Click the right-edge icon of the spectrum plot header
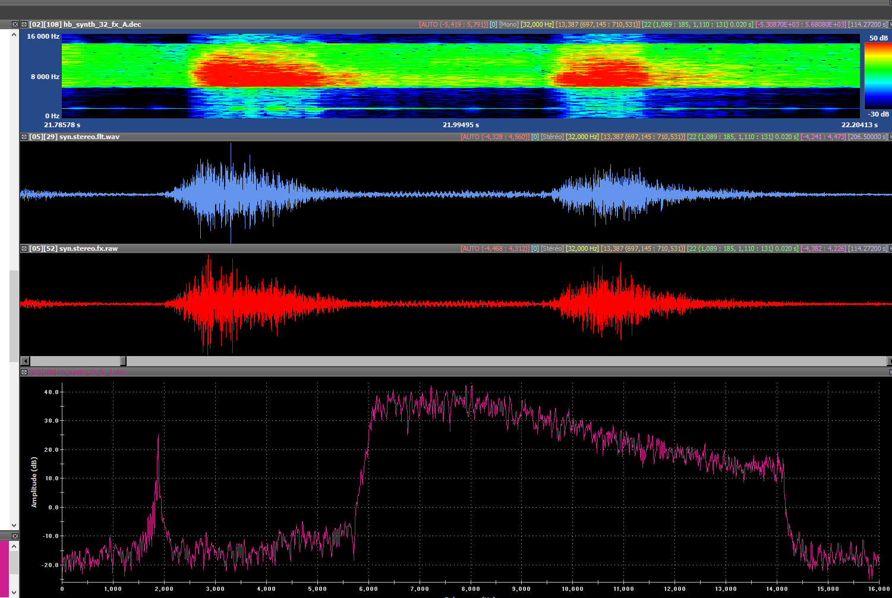The width and height of the screenshot is (892, 598). coord(890,372)
